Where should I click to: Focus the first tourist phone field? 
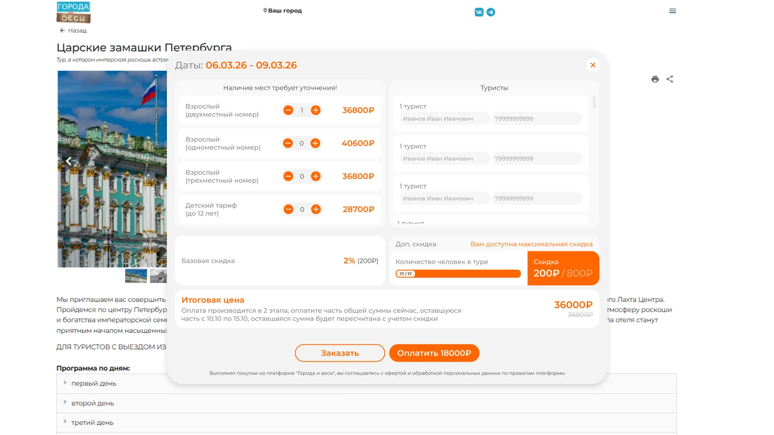(x=537, y=118)
